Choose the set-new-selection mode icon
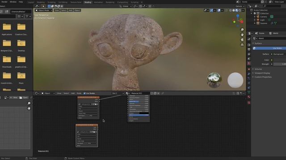This screenshot has height=160, width=286. tap(49, 6)
